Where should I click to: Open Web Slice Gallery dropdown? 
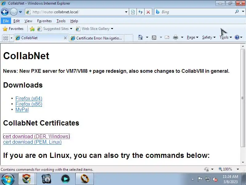click(94, 29)
